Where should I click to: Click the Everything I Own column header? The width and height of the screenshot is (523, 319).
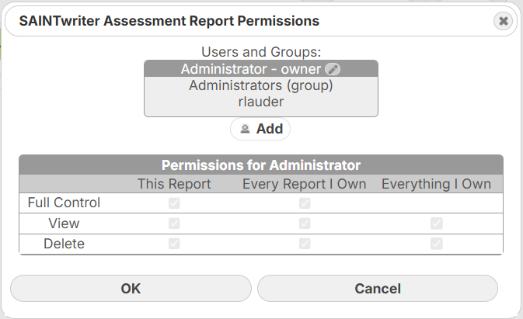436,184
